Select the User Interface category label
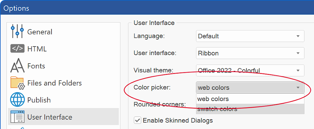314x129 pixels. (50, 117)
